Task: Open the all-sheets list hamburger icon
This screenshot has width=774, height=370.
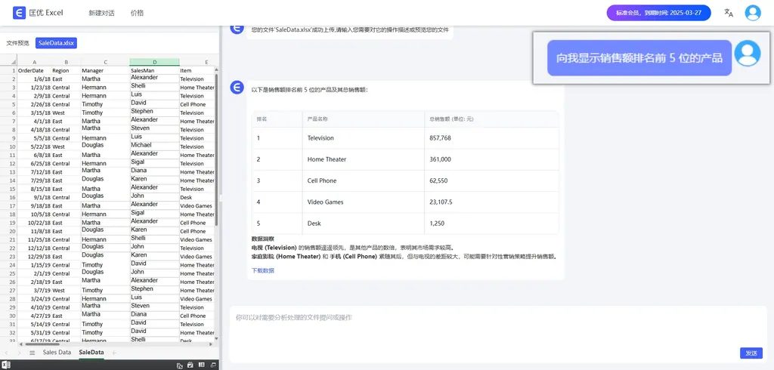Action: [x=32, y=353]
